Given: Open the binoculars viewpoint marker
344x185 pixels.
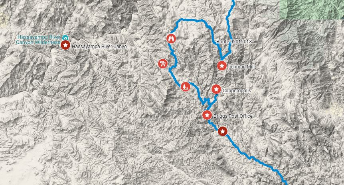Looking at the screenshot, I should 171,39.
